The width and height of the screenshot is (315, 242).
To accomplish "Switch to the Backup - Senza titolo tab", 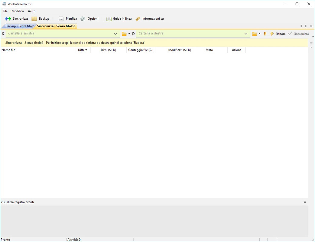I will pos(20,26).
